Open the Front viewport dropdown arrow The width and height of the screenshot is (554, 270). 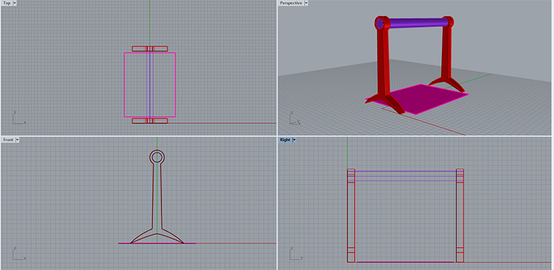17,140
